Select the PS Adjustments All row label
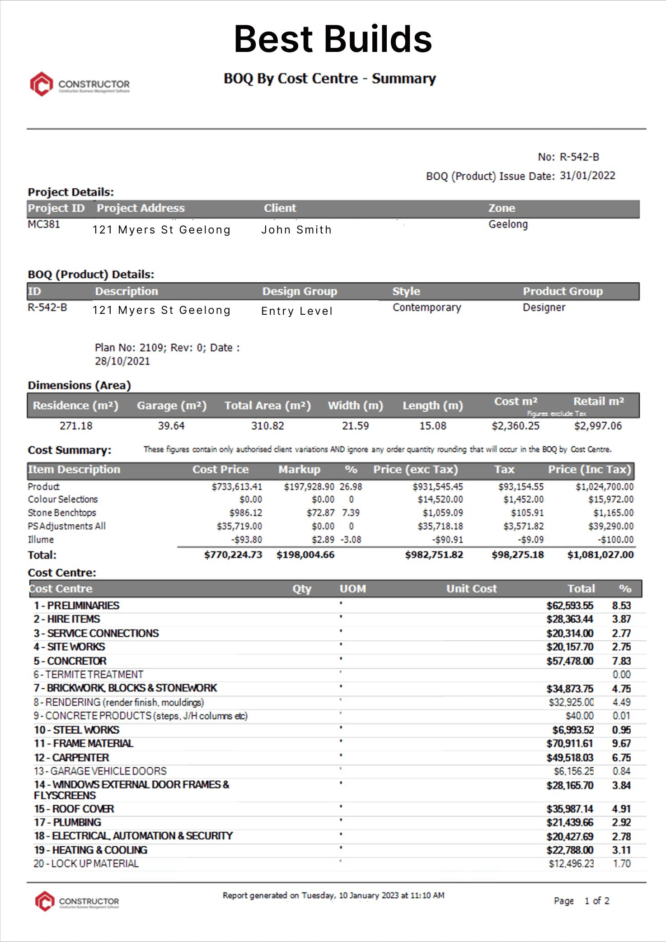The image size is (666, 942). click(x=66, y=526)
